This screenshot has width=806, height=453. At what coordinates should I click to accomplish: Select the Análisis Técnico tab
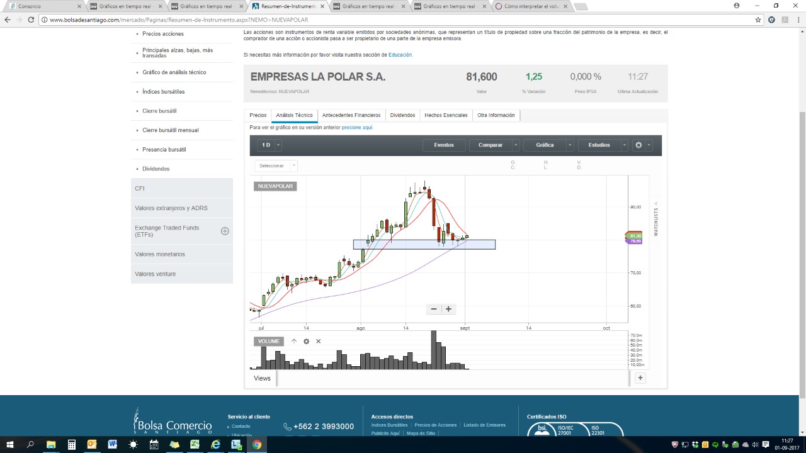[x=294, y=116]
